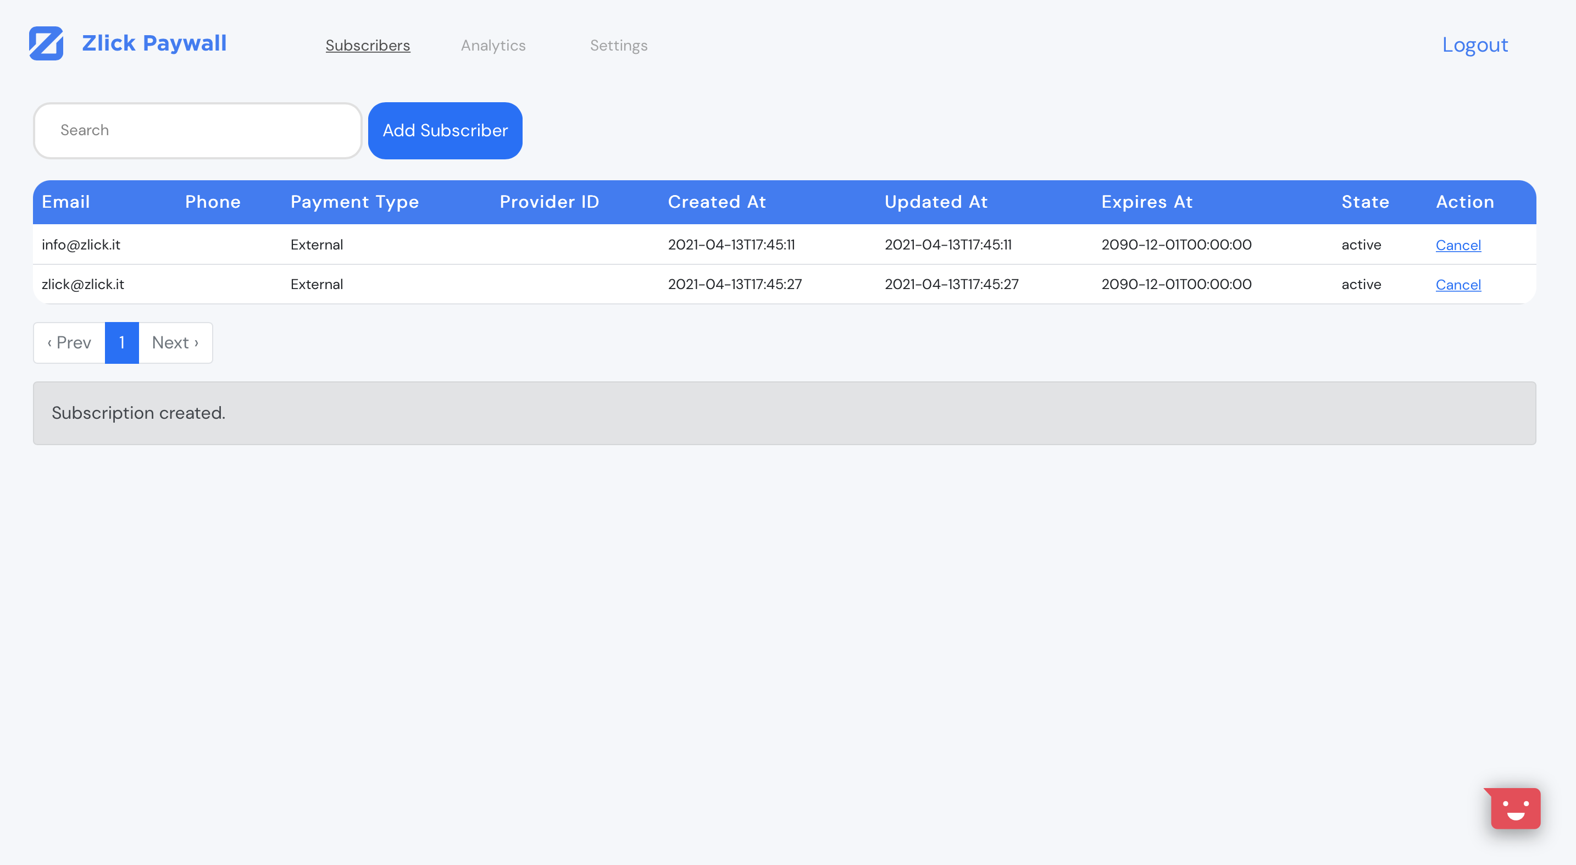Select page 1 in pagination
This screenshot has width=1576, height=865.
pos(123,342)
